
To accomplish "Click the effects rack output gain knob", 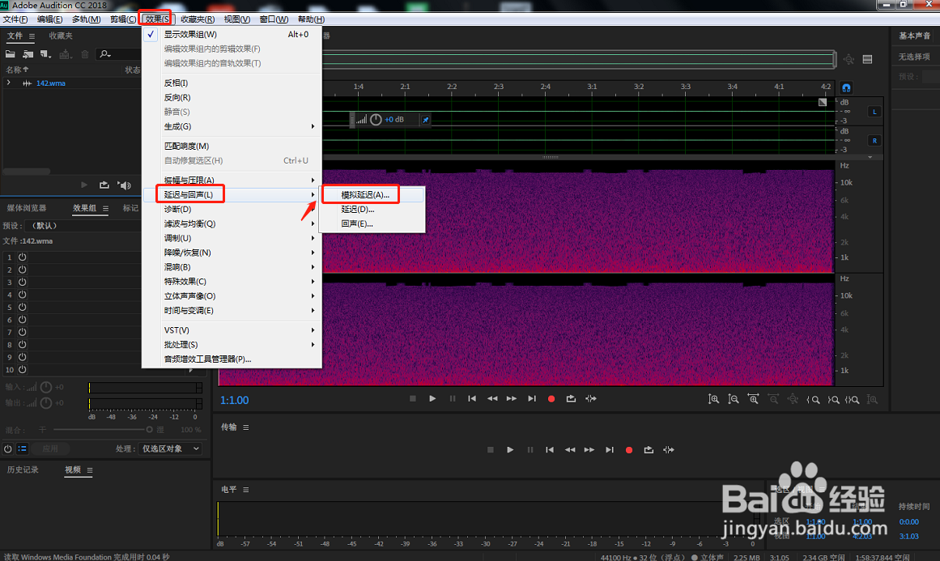I will [46, 403].
